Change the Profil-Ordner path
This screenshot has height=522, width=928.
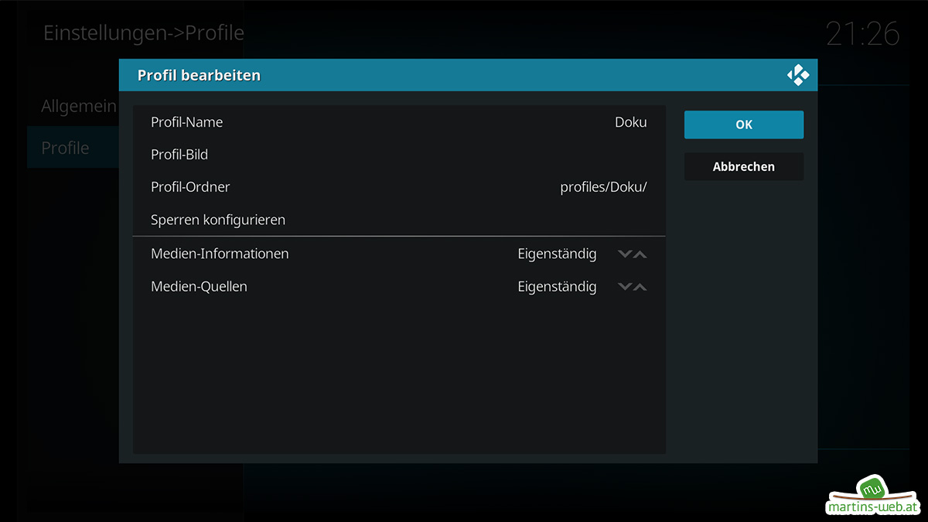coord(399,187)
